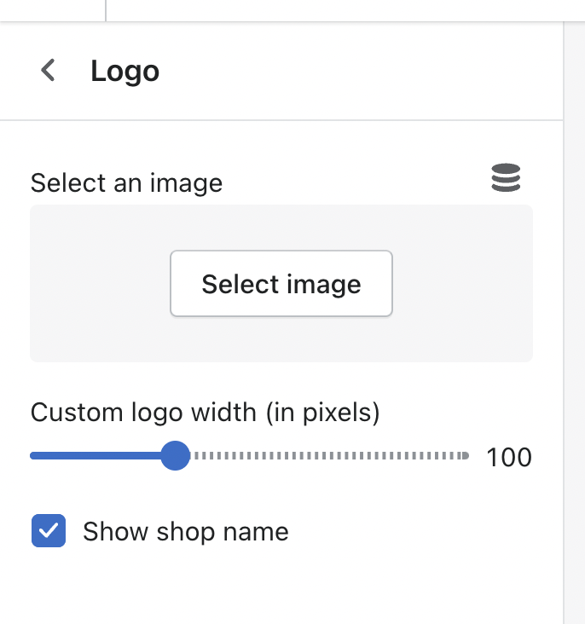The height and width of the screenshot is (624, 585).
Task: Click the right-side panel scrollbar strip
Action: 574,341
